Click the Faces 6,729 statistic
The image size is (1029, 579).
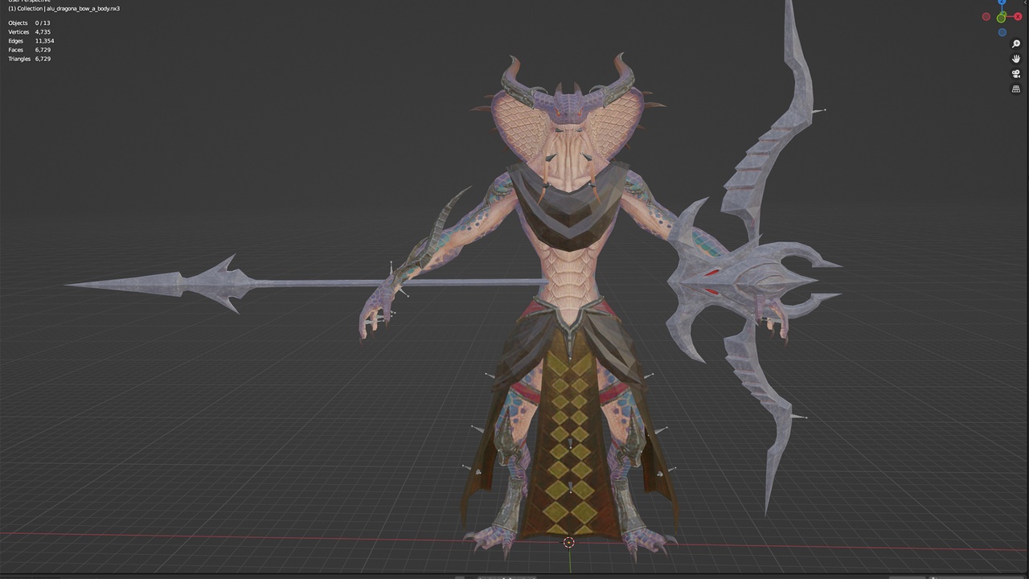tap(30, 50)
